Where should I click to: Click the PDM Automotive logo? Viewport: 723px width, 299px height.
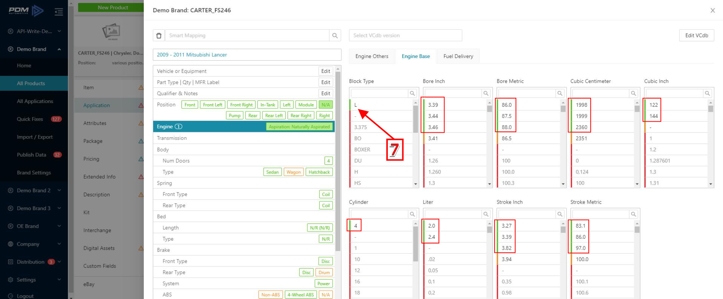[26, 11]
